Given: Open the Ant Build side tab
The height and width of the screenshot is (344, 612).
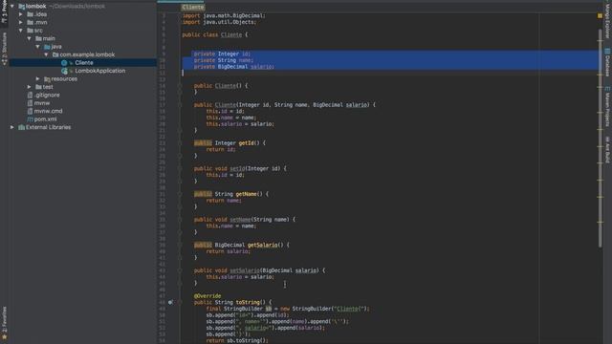Looking at the screenshot, I should (607, 150).
